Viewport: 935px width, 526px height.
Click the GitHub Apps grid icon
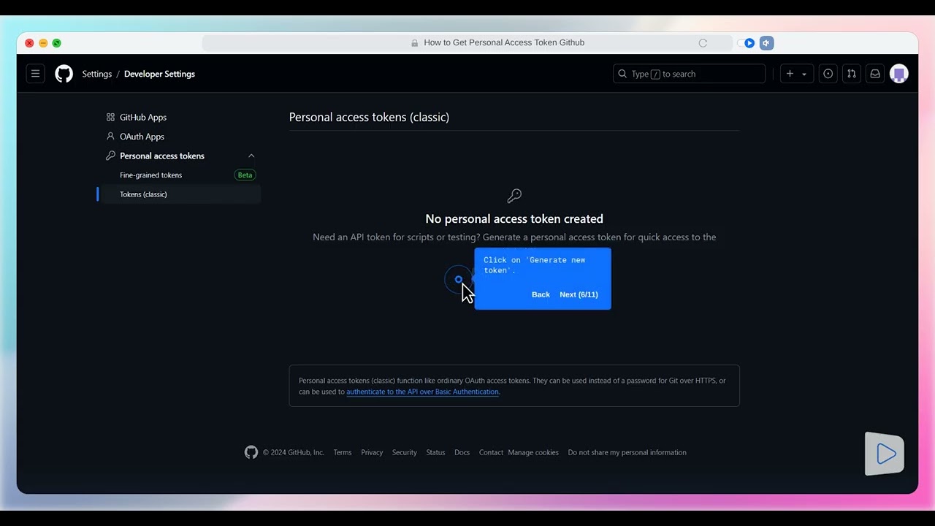tap(110, 117)
